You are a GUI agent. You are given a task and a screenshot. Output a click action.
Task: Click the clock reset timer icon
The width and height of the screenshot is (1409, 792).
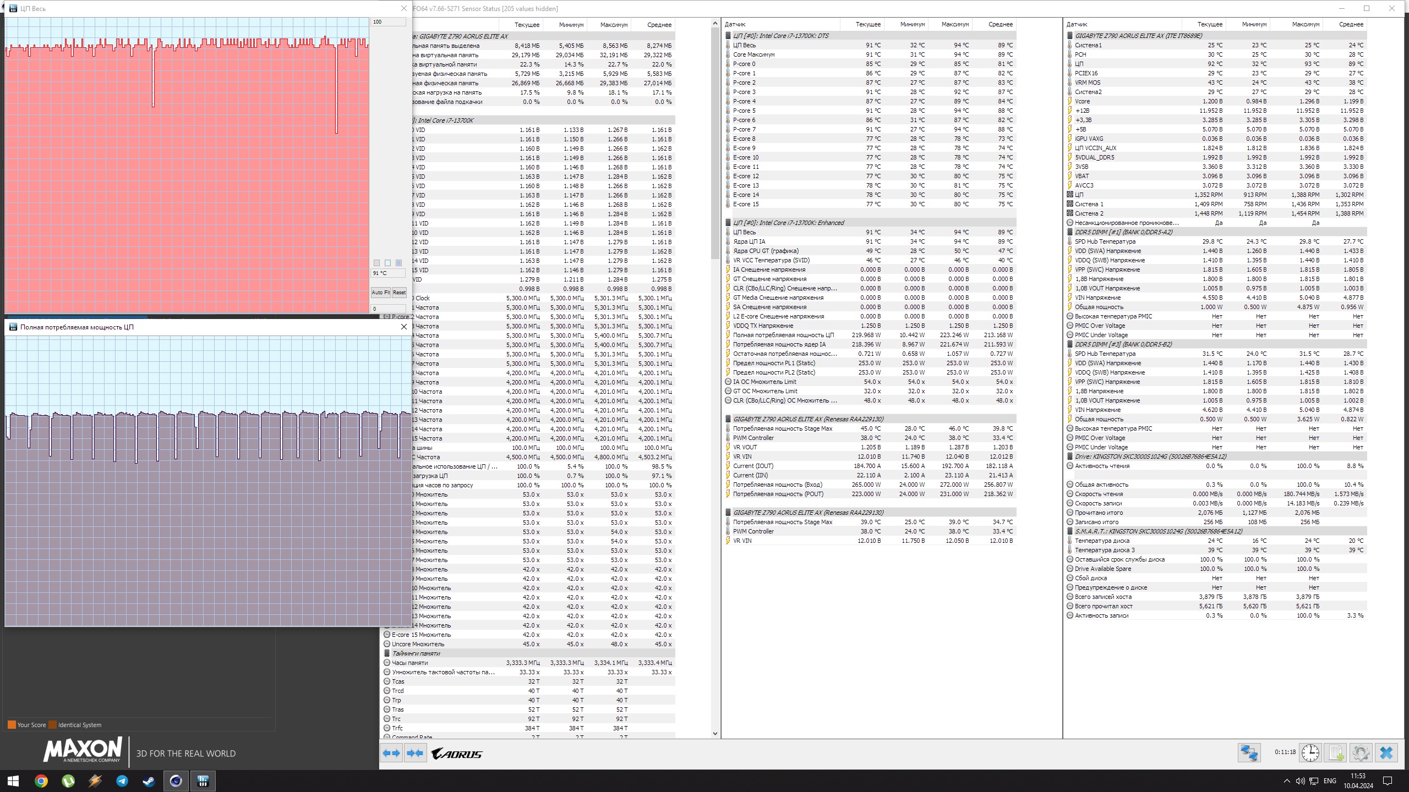pos(1310,752)
